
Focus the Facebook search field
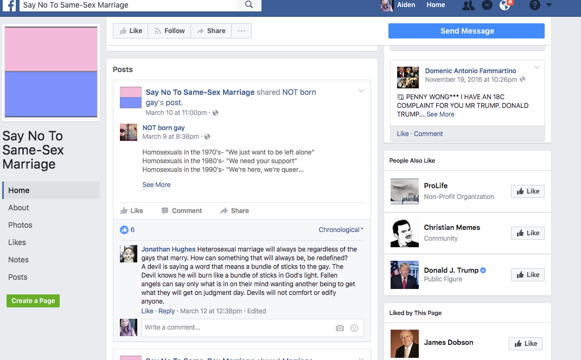[128, 5]
